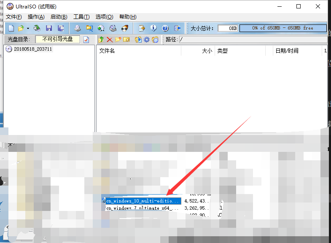Click the Info icon in toolbar

(153, 28)
